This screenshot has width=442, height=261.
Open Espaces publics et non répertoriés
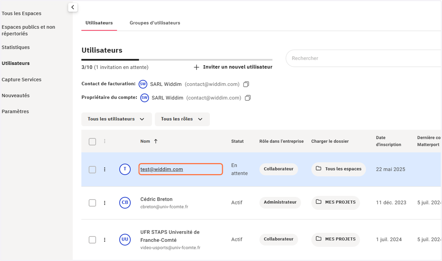pos(28,30)
